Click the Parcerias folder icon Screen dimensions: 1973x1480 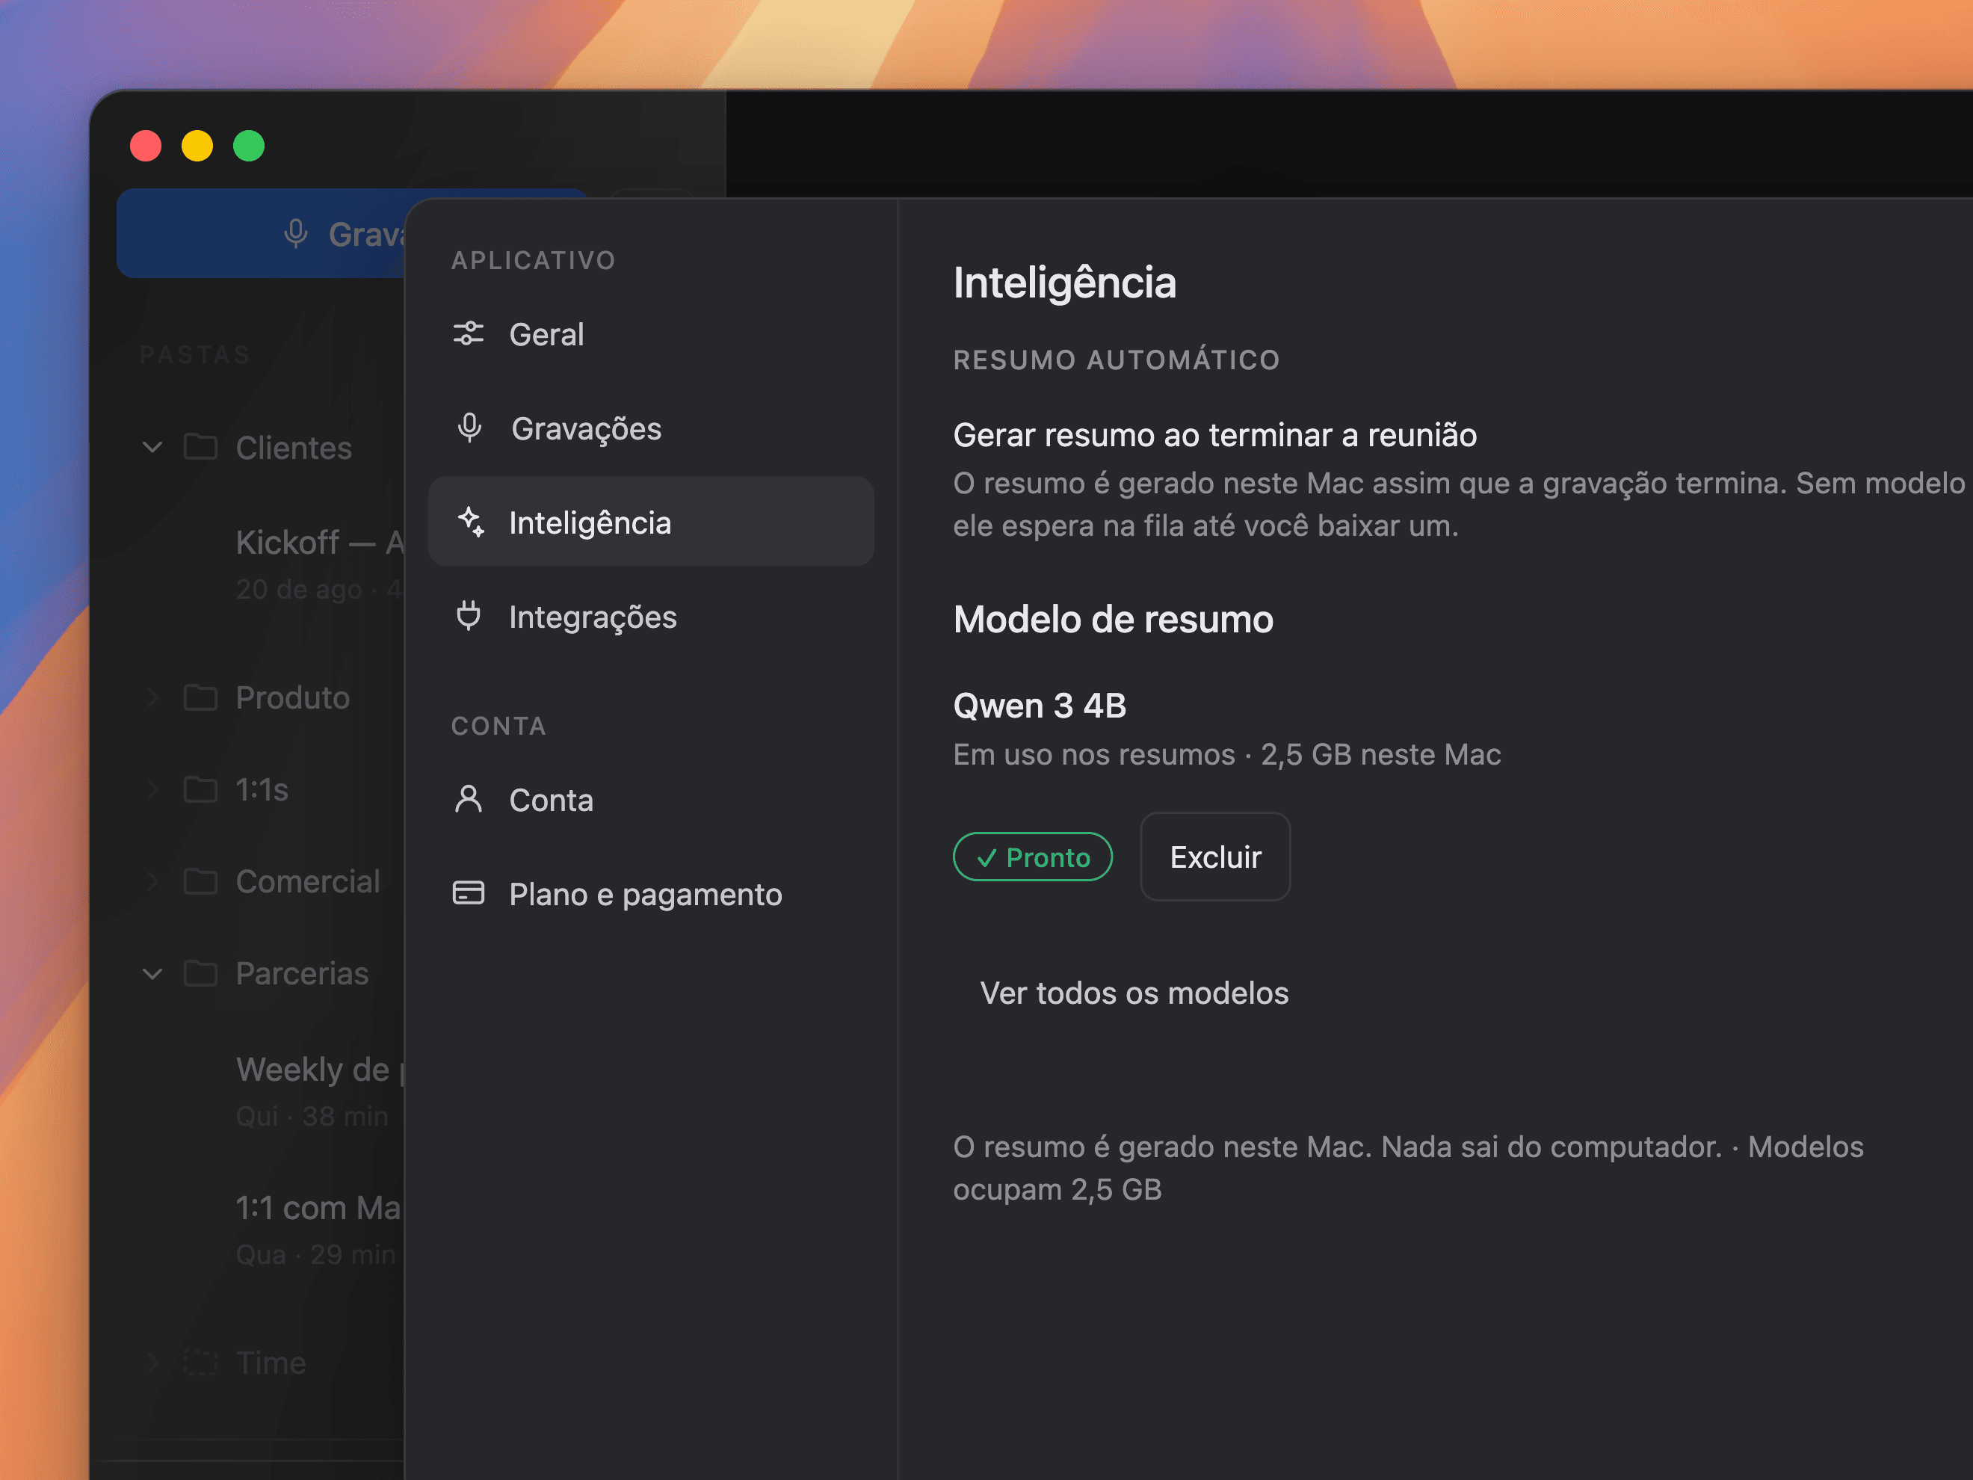tap(201, 973)
